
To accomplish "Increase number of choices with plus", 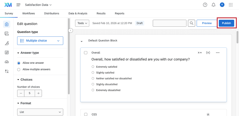I will [x=39, y=93].
